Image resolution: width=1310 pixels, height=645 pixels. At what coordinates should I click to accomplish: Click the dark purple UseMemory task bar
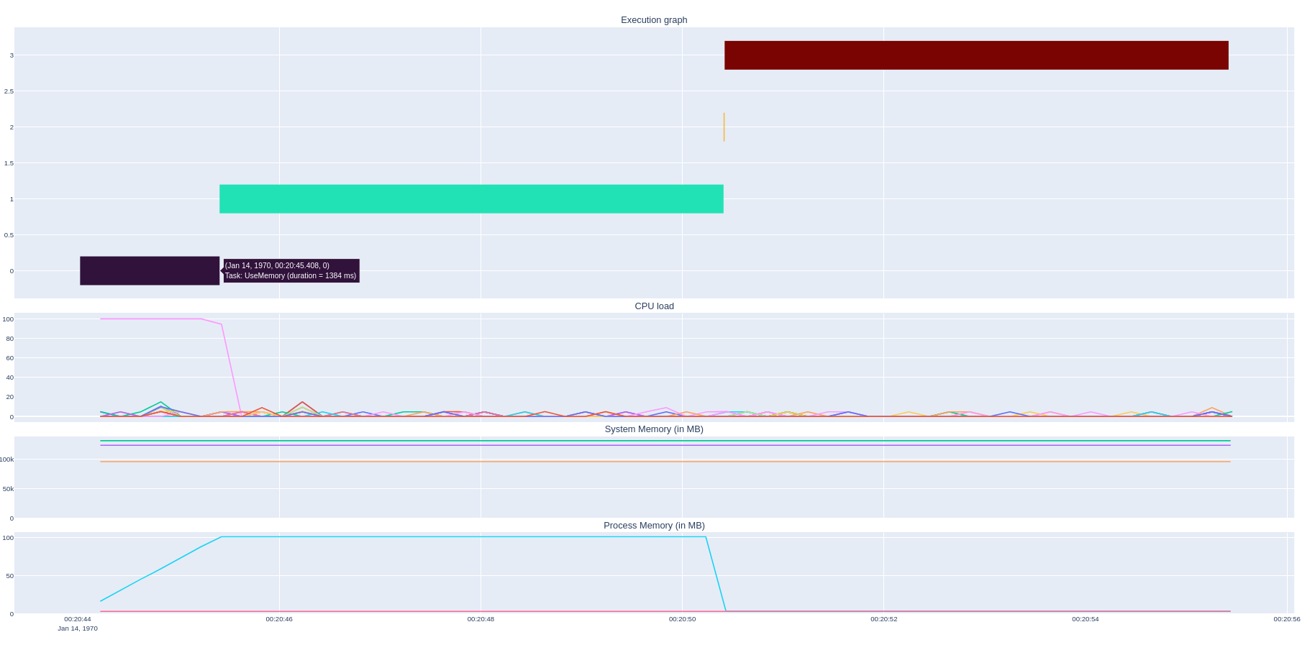click(150, 271)
